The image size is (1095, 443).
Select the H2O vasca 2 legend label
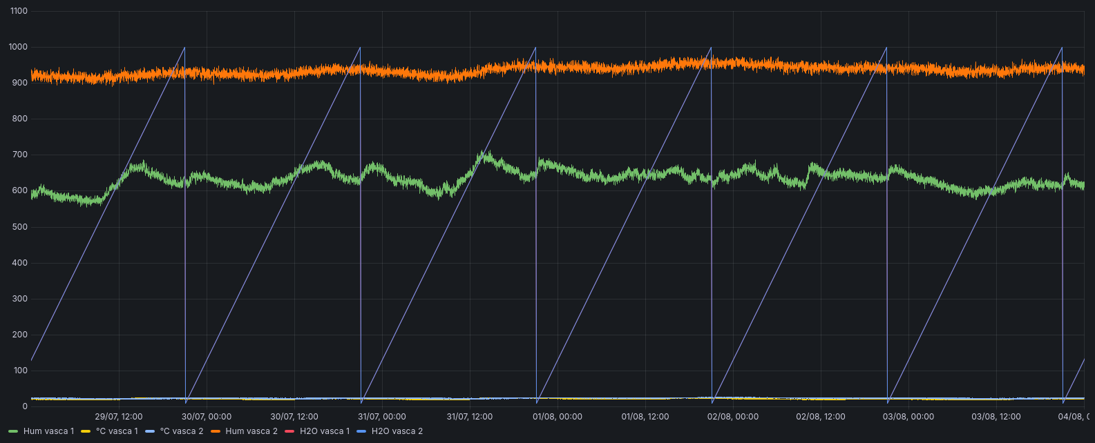click(x=397, y=431)
